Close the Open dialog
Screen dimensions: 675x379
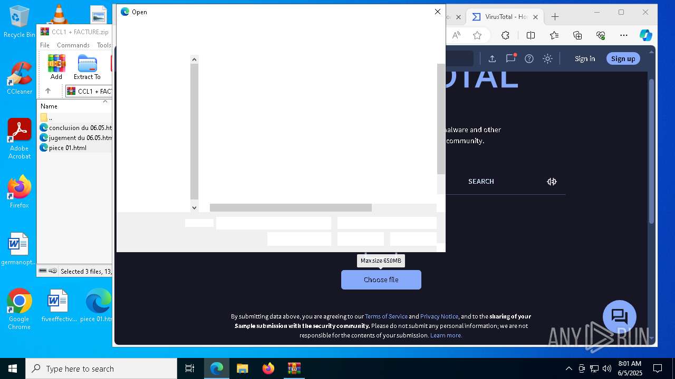point(437,12)
